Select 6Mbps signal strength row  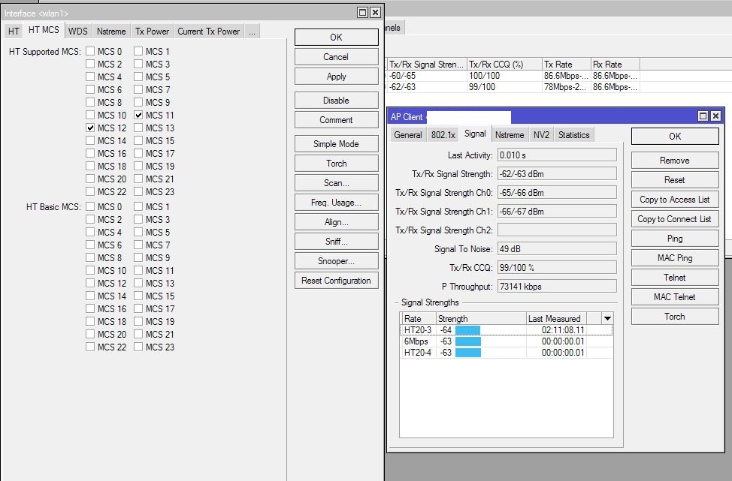click(x=507, y=341)
